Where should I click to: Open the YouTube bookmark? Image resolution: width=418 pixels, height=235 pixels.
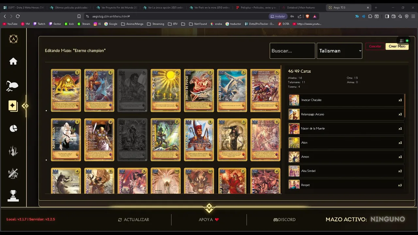tap(10, 24)
